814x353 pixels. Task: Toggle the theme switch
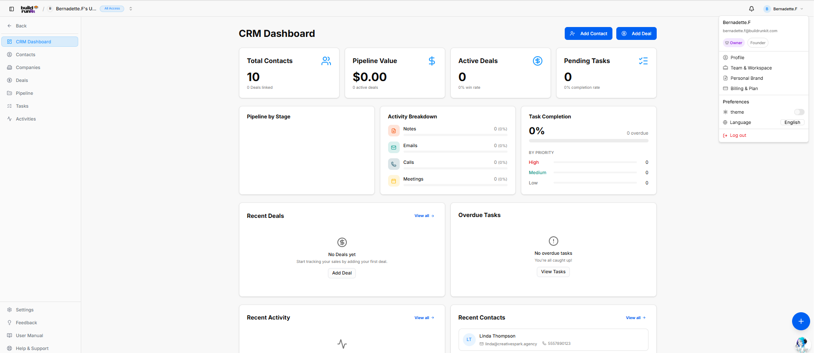(799, 112)
